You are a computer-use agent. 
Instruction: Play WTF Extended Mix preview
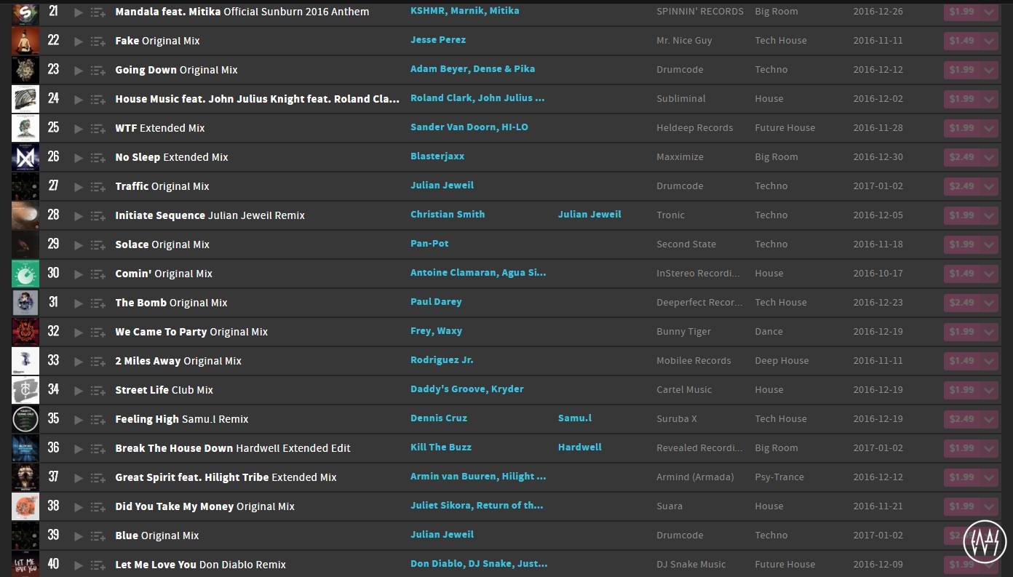[x=79, y=129]
